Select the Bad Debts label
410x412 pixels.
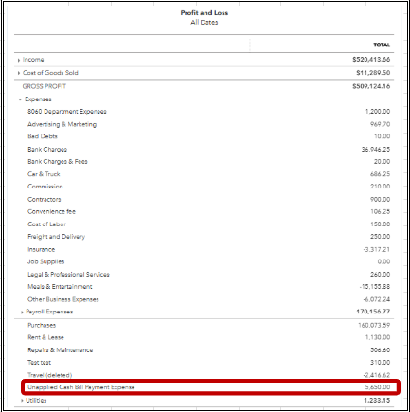[43, 136]
